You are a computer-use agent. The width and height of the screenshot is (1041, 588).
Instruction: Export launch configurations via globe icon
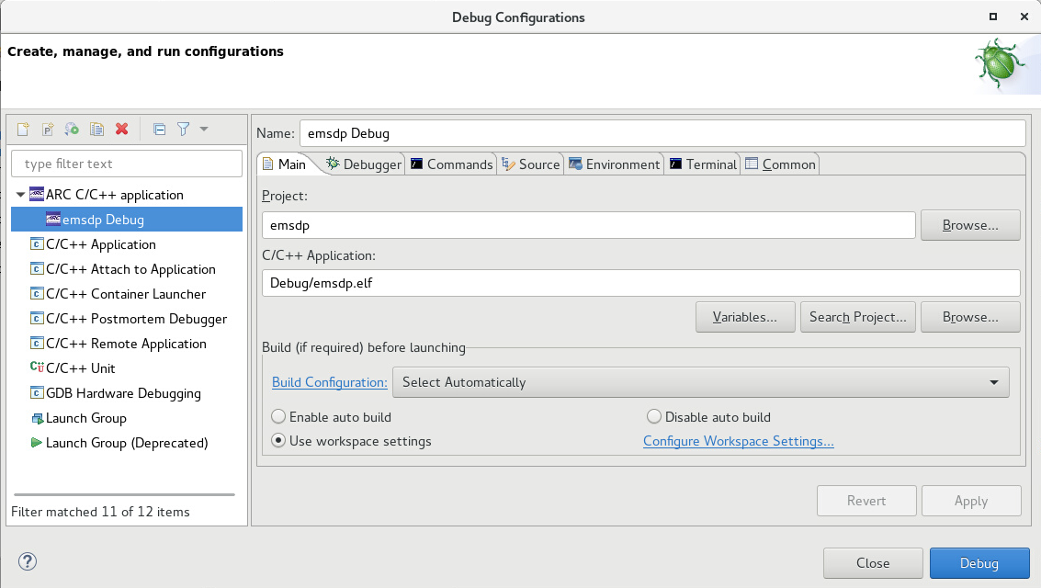point(72,129)
